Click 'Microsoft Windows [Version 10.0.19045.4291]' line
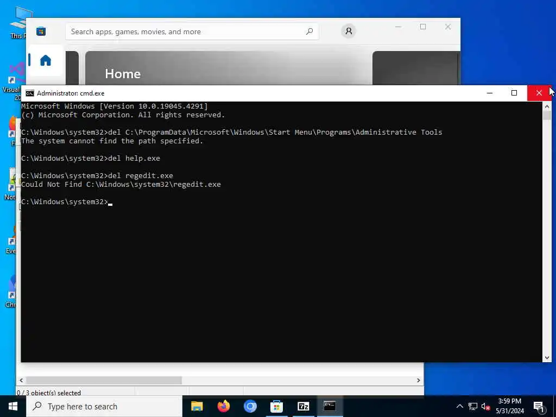Screen dimensions: 556x417 (114, 106)
